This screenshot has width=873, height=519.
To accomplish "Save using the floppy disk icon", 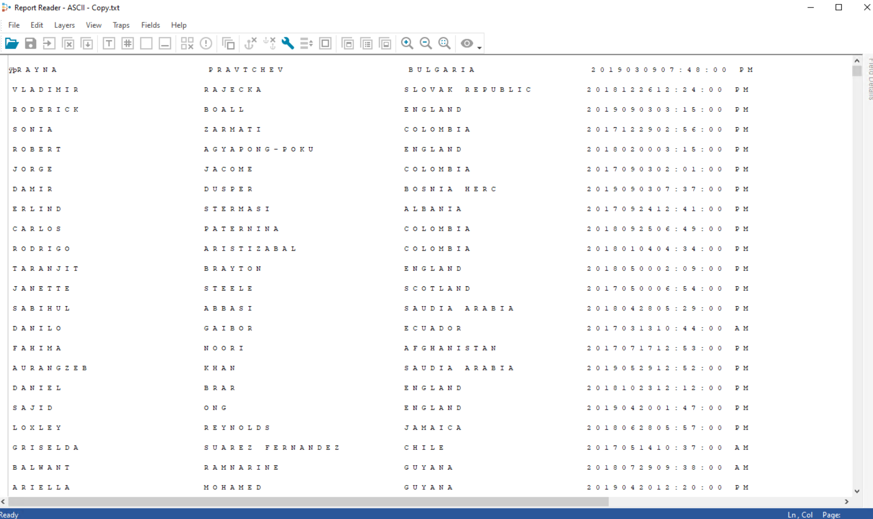I will tap(30, 43).
